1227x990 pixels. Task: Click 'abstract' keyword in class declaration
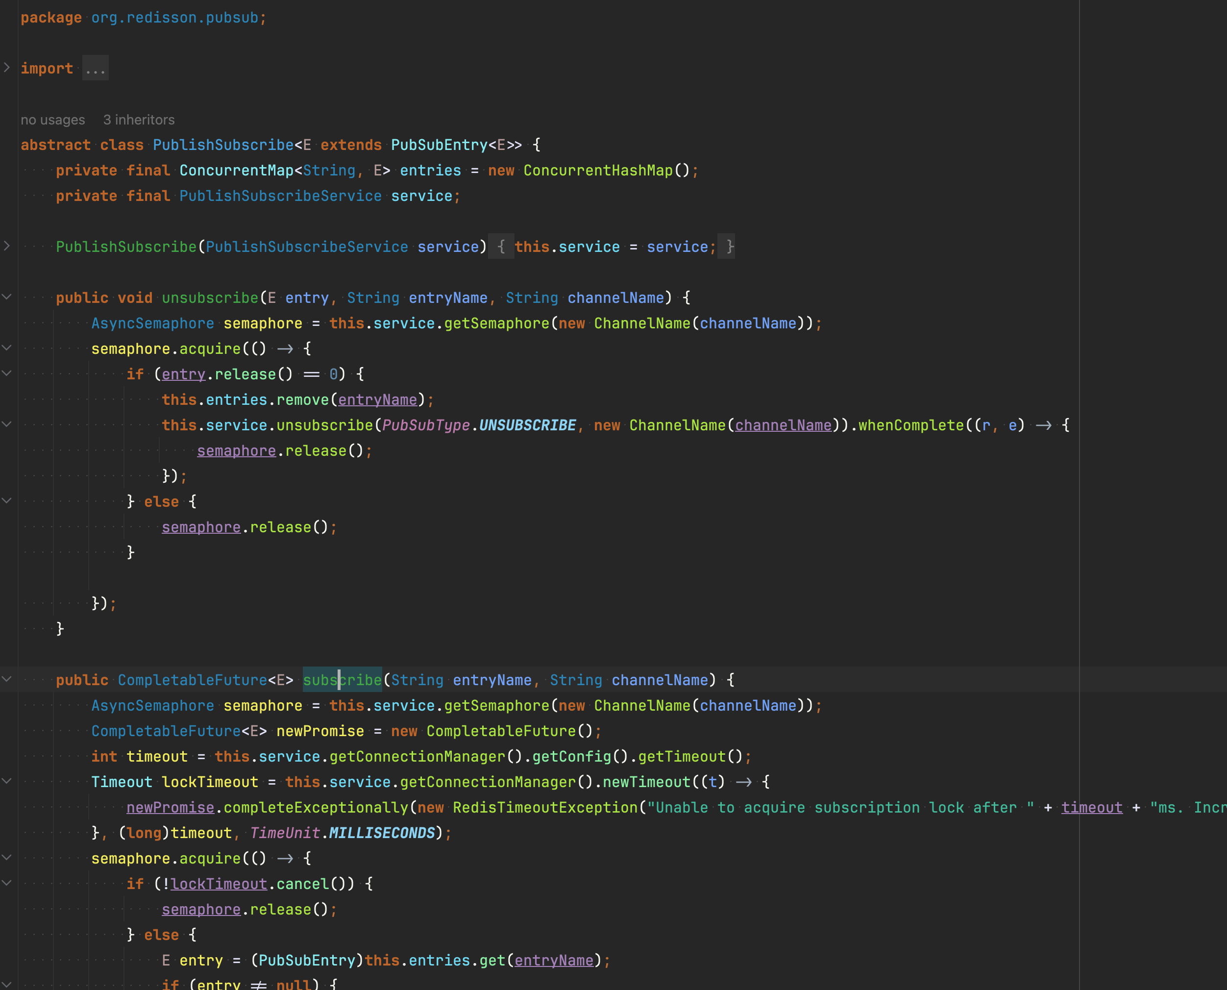click(x=56, y=145)
